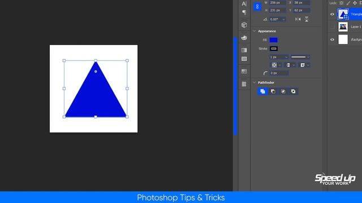Show Layer 1 visibility
The height and width of the screenshot is (203, 362).
coord(332,27)
